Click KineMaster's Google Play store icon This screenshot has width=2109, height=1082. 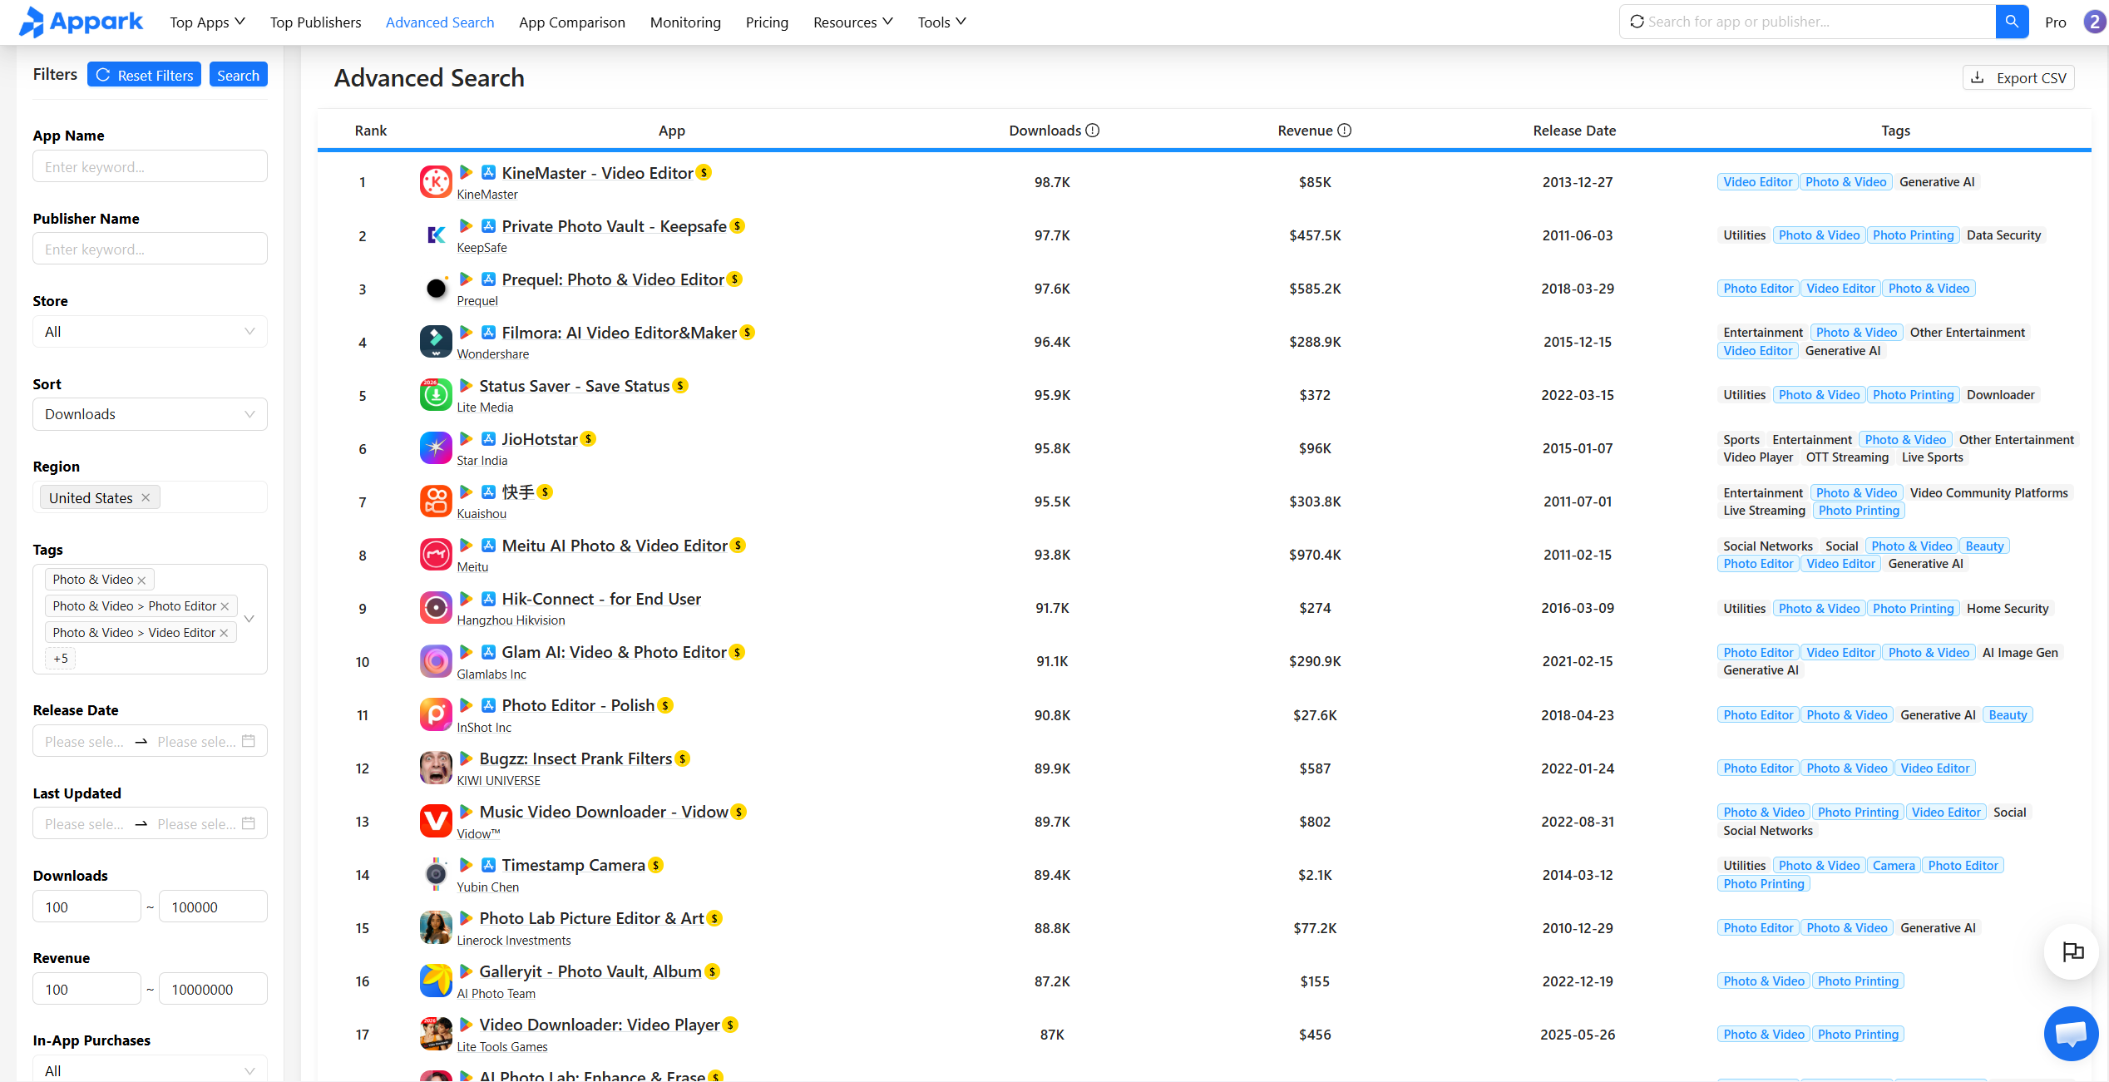tap(467, 172)
